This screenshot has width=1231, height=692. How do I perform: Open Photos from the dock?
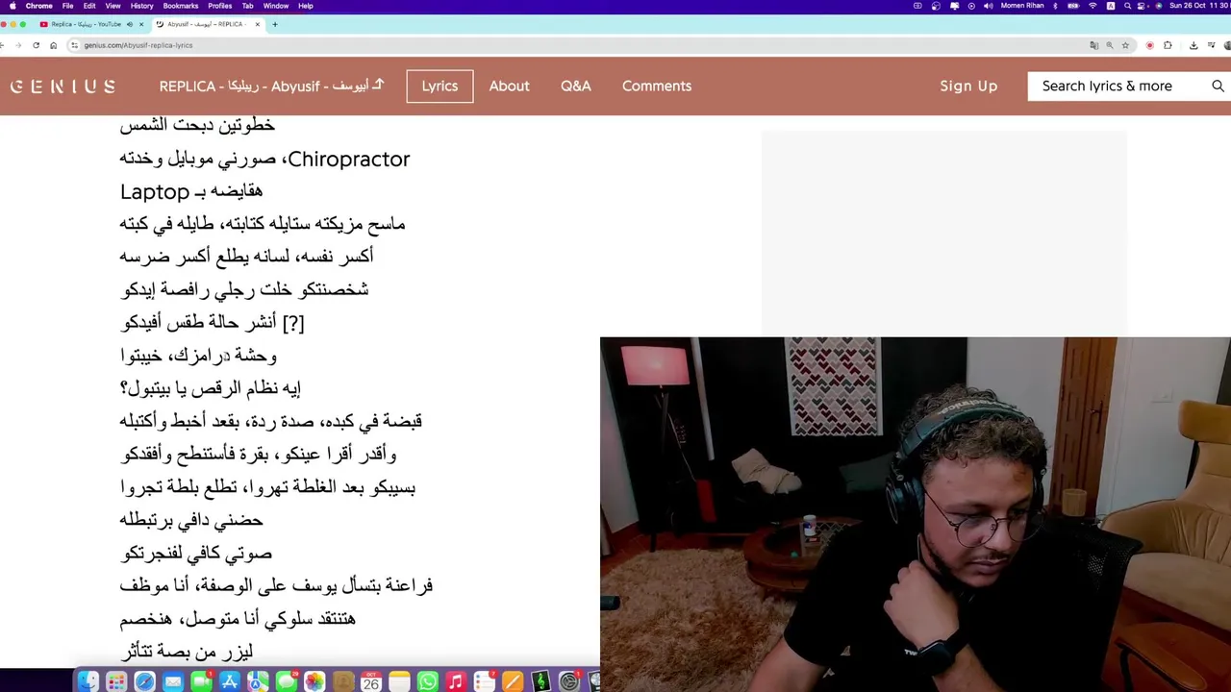point(314,681)
